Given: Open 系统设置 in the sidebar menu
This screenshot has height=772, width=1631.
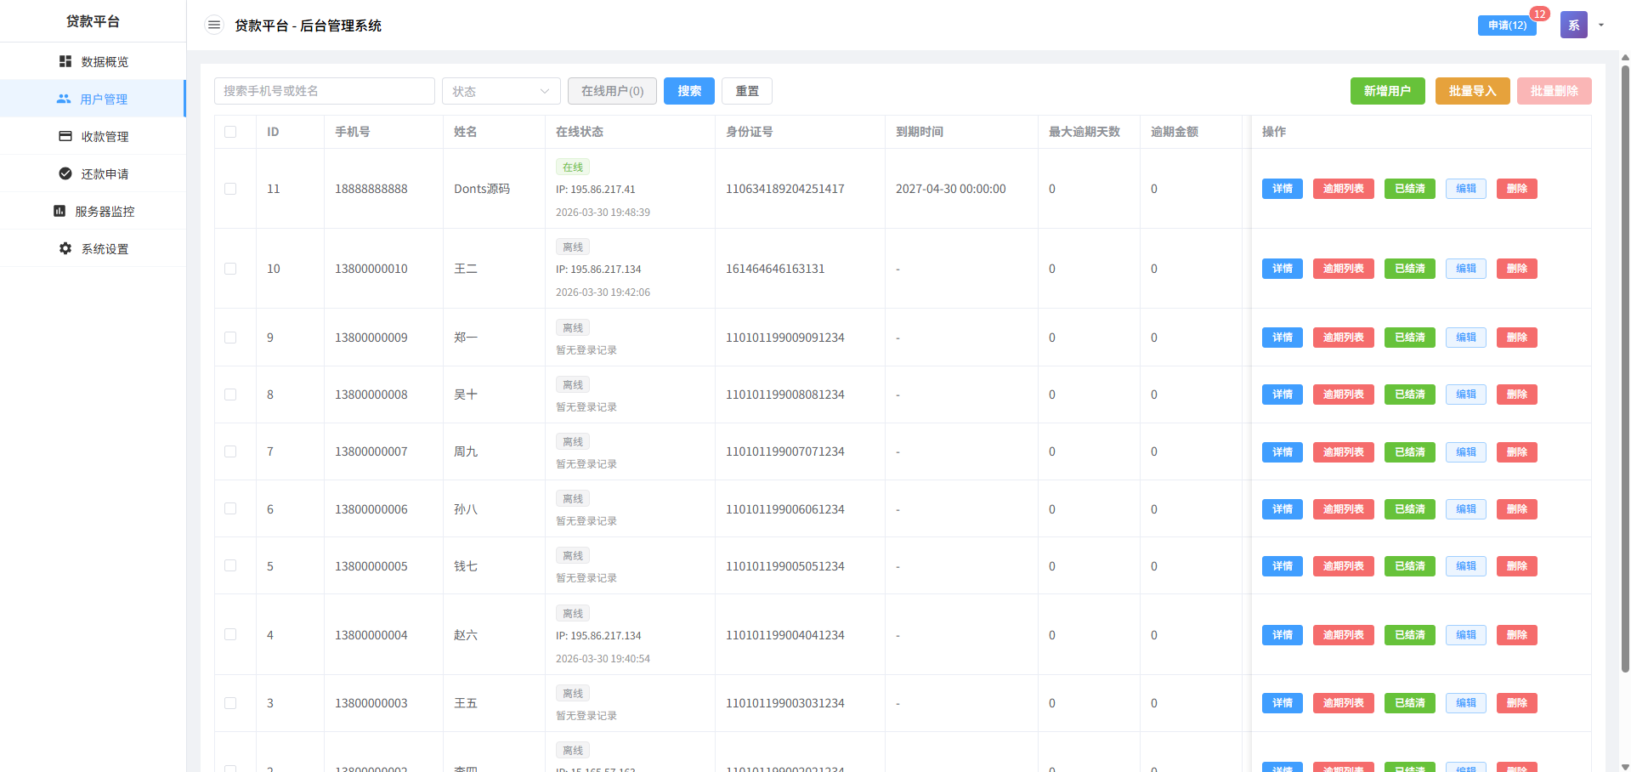Looking at the screenshot, I should (105, 249).
